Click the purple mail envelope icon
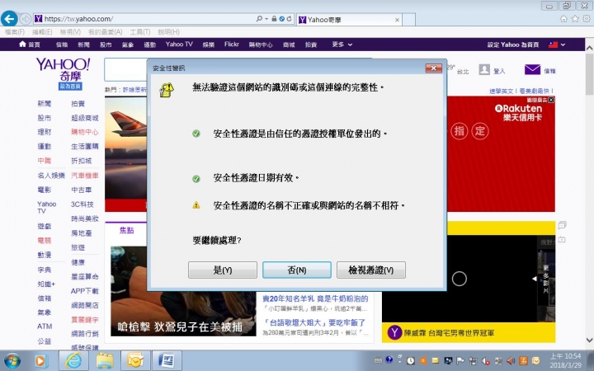The width and height of the screenshot is (594, 371). 532,69
